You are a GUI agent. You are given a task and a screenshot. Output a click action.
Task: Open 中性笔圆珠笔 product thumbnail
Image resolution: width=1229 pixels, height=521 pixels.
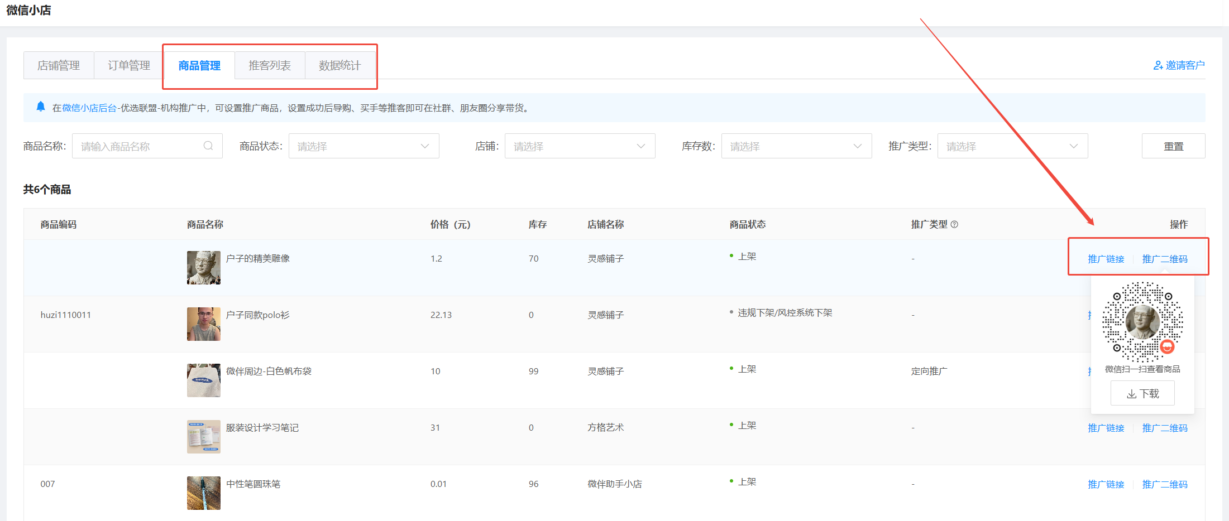203,493
